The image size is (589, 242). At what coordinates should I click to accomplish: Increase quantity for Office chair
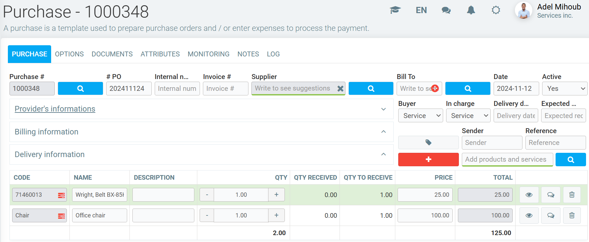point(276,215)
